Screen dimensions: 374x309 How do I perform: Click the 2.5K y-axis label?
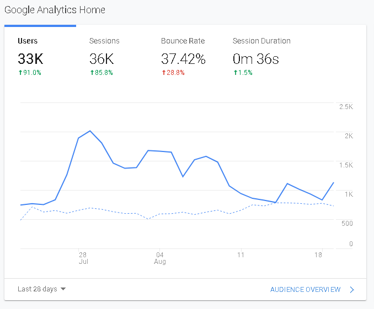point(346,107)
